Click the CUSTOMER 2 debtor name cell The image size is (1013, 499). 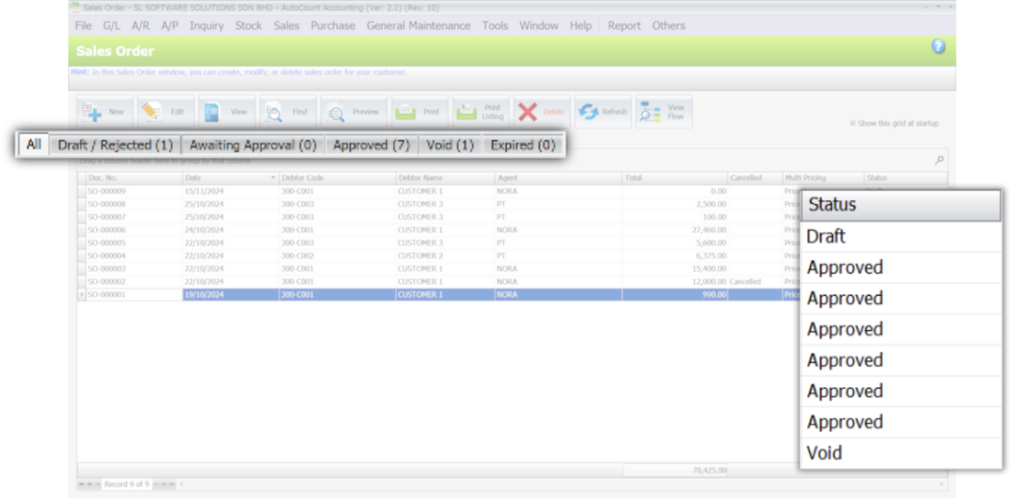[445, 256]
